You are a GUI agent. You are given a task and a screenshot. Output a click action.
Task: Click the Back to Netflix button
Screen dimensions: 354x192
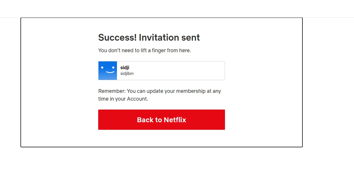(161, 120)
